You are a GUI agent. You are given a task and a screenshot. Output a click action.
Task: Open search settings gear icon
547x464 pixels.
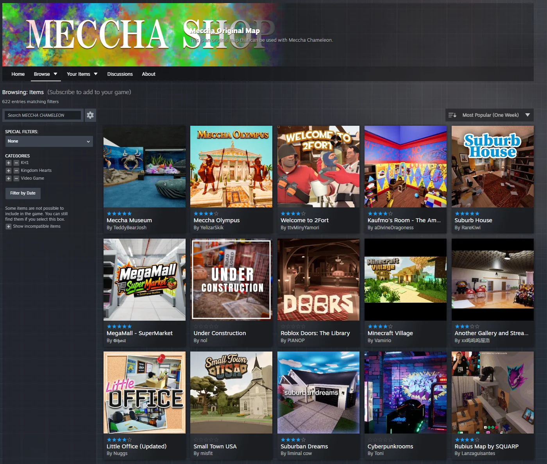(90, 115)
